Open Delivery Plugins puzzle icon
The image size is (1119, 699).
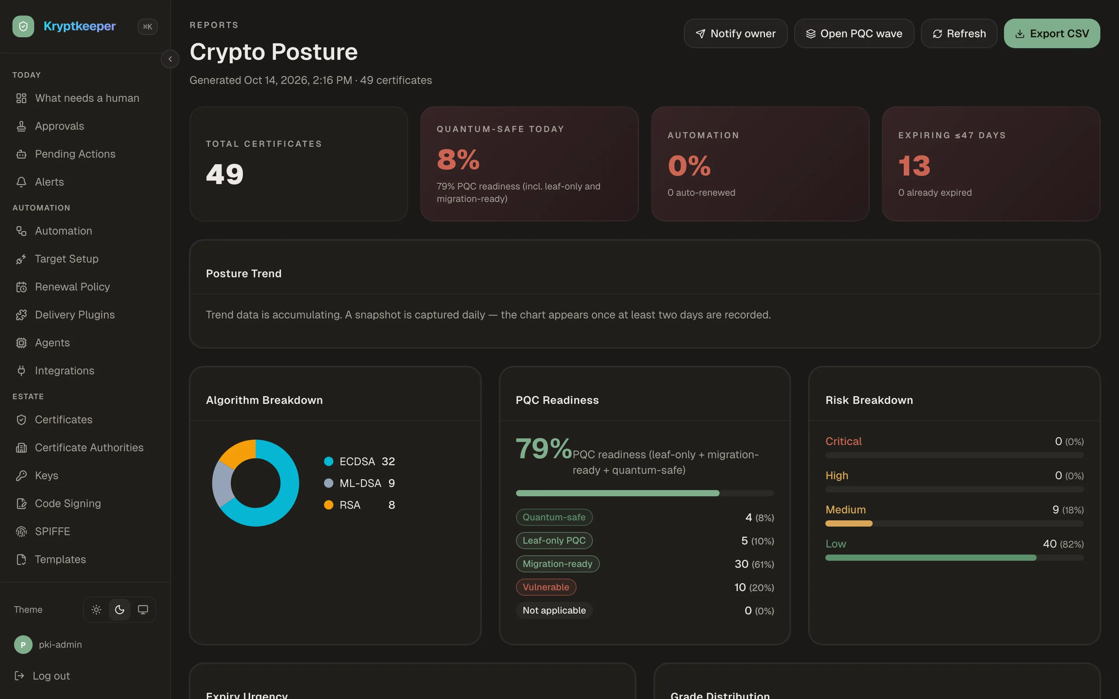point(21,315)
